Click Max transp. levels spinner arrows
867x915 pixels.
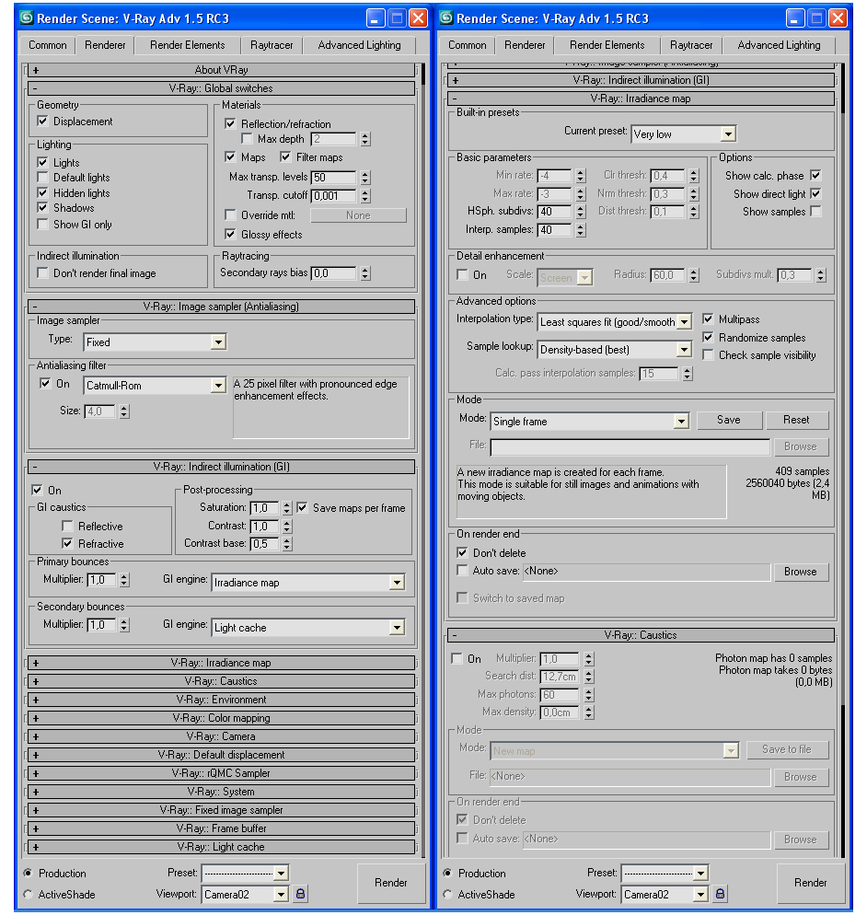coord(365,178)
